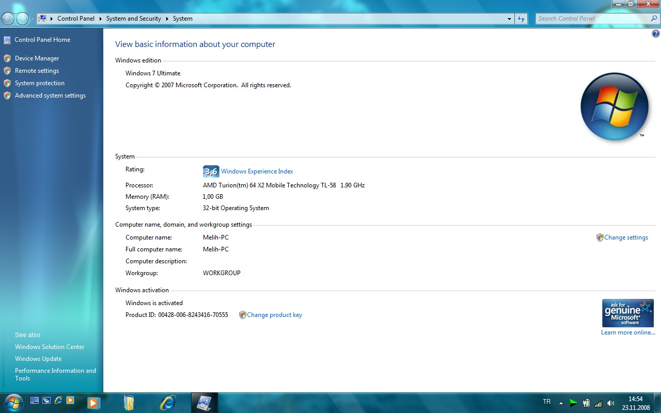Open Remote settings
This screenshot has width=661, height=413.
tap(37, 71)
